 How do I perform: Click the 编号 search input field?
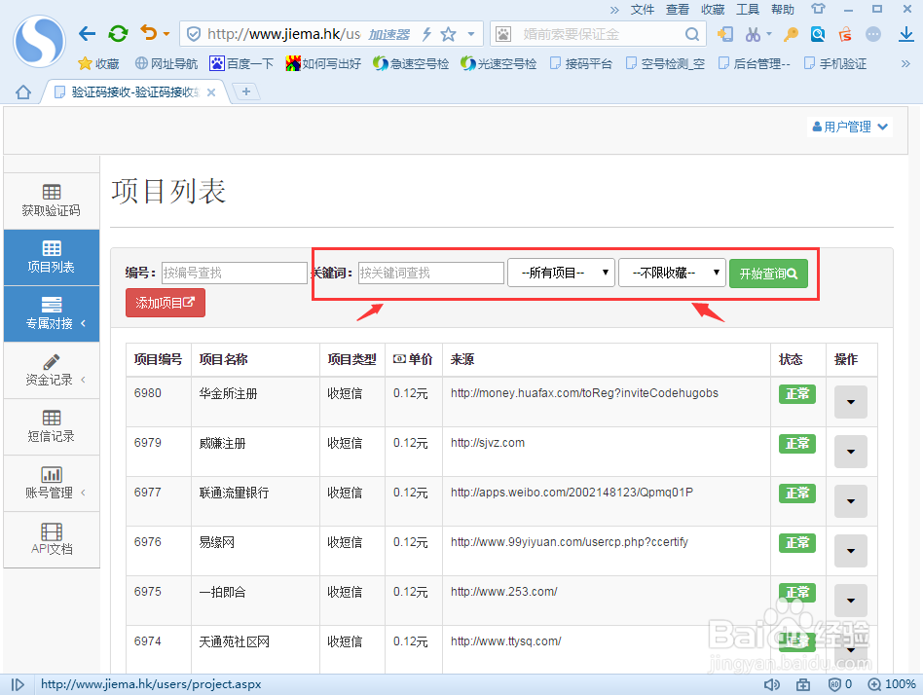pos(235,274)
